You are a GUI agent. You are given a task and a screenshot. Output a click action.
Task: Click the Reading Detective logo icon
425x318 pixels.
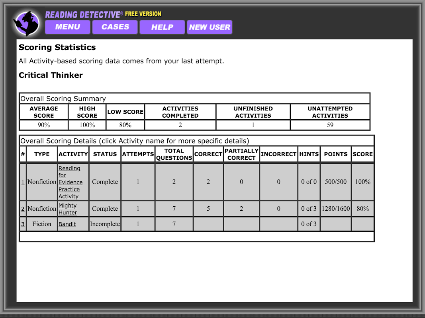tap(27, 23)
